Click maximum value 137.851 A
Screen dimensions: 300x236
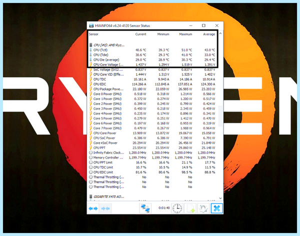(x=185, y=84)
